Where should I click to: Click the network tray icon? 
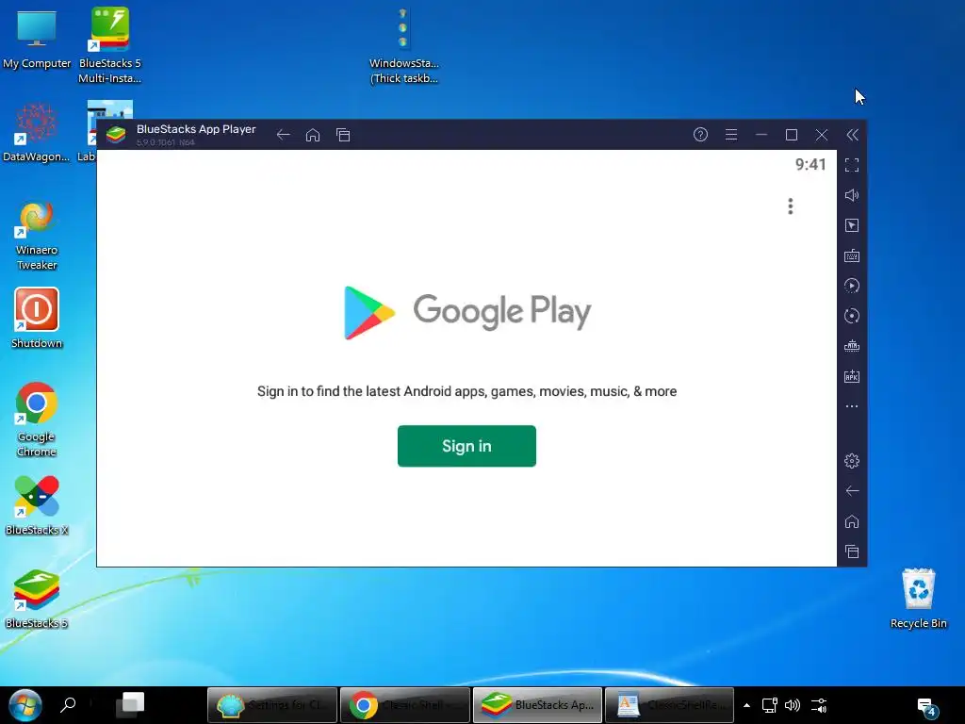coord(769,705)
